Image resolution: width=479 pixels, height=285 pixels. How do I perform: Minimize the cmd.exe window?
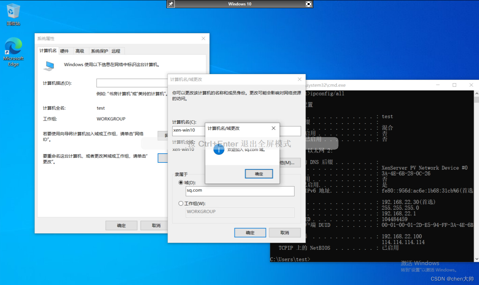(x=438, y=85)
